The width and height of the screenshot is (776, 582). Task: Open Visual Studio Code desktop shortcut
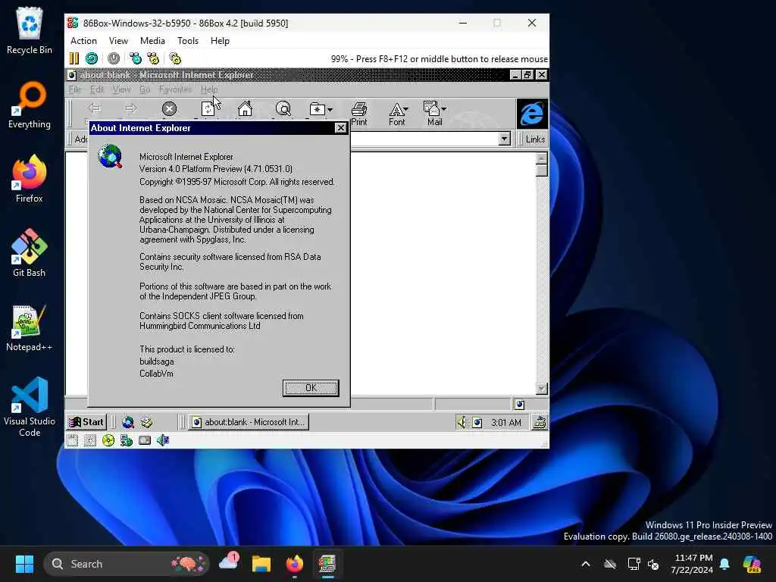[x=30, y=407]
